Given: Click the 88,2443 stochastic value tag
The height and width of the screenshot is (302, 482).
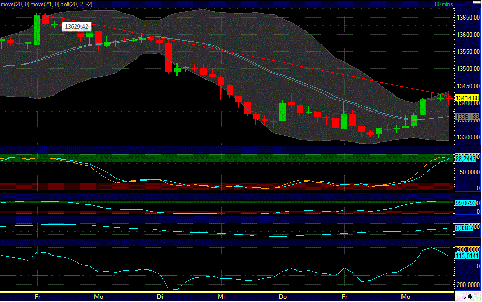Looking at the screenshot, I should (x=465, y=158).
